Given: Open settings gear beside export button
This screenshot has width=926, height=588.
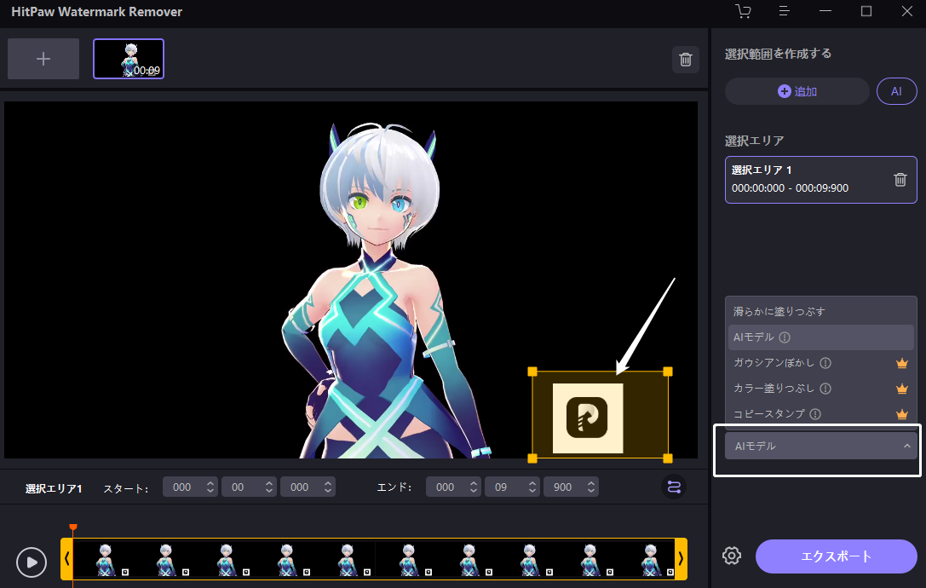Looking at the screenshot, I should click(x=732, y=556).
